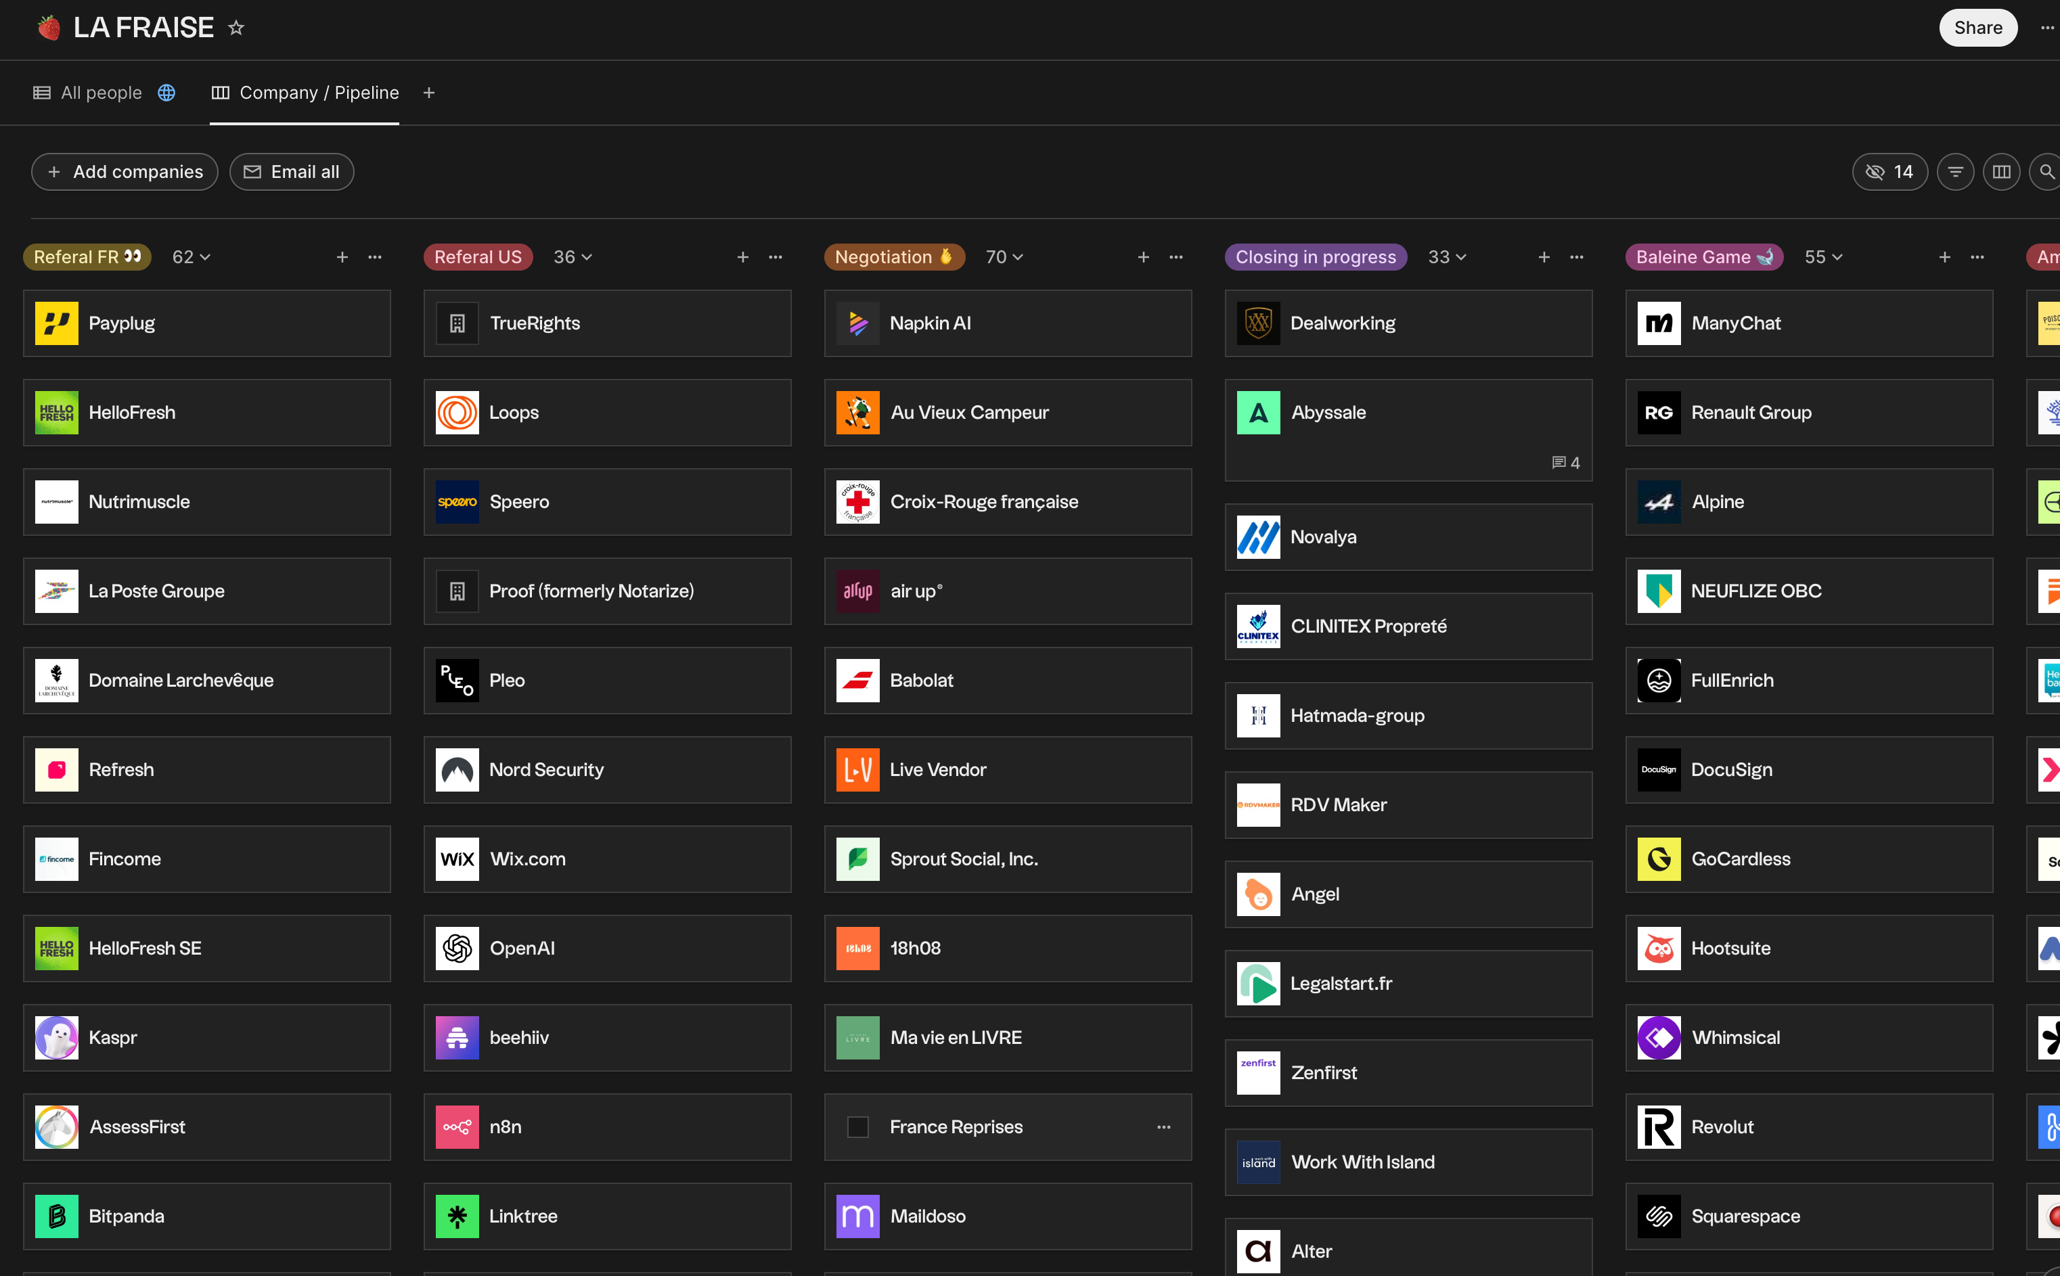Screen dimensions: 2060x1276
Task: Click the purple Closing in progress label
Action: pos(1315,257)
